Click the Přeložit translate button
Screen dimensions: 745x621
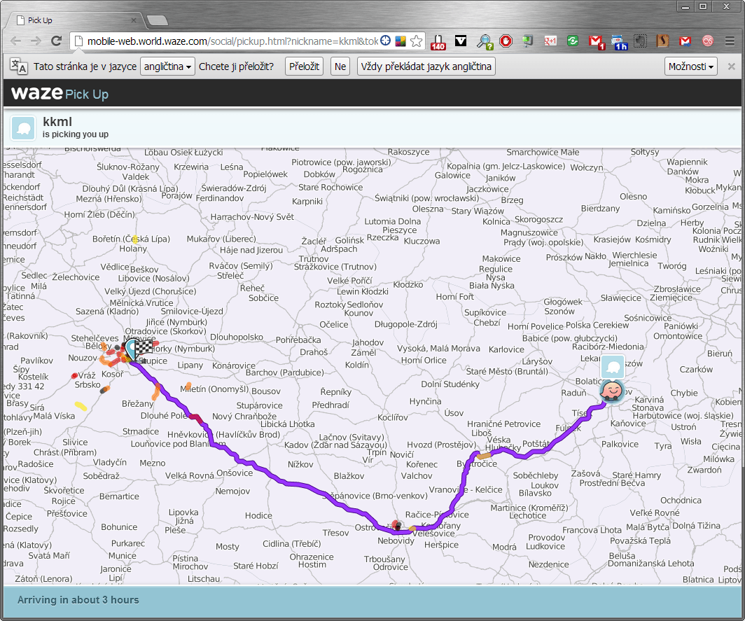[304, 67]
